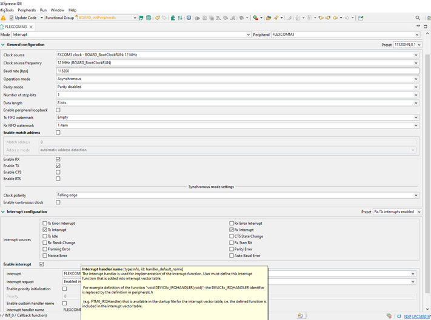
Task: Check the Auto Baud Error checkbox
Action: [232, 256]
